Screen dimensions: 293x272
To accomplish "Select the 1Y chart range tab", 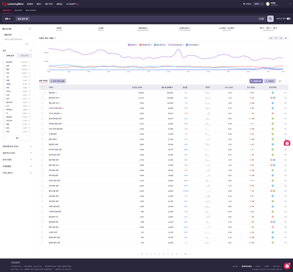I will point(276,38).
